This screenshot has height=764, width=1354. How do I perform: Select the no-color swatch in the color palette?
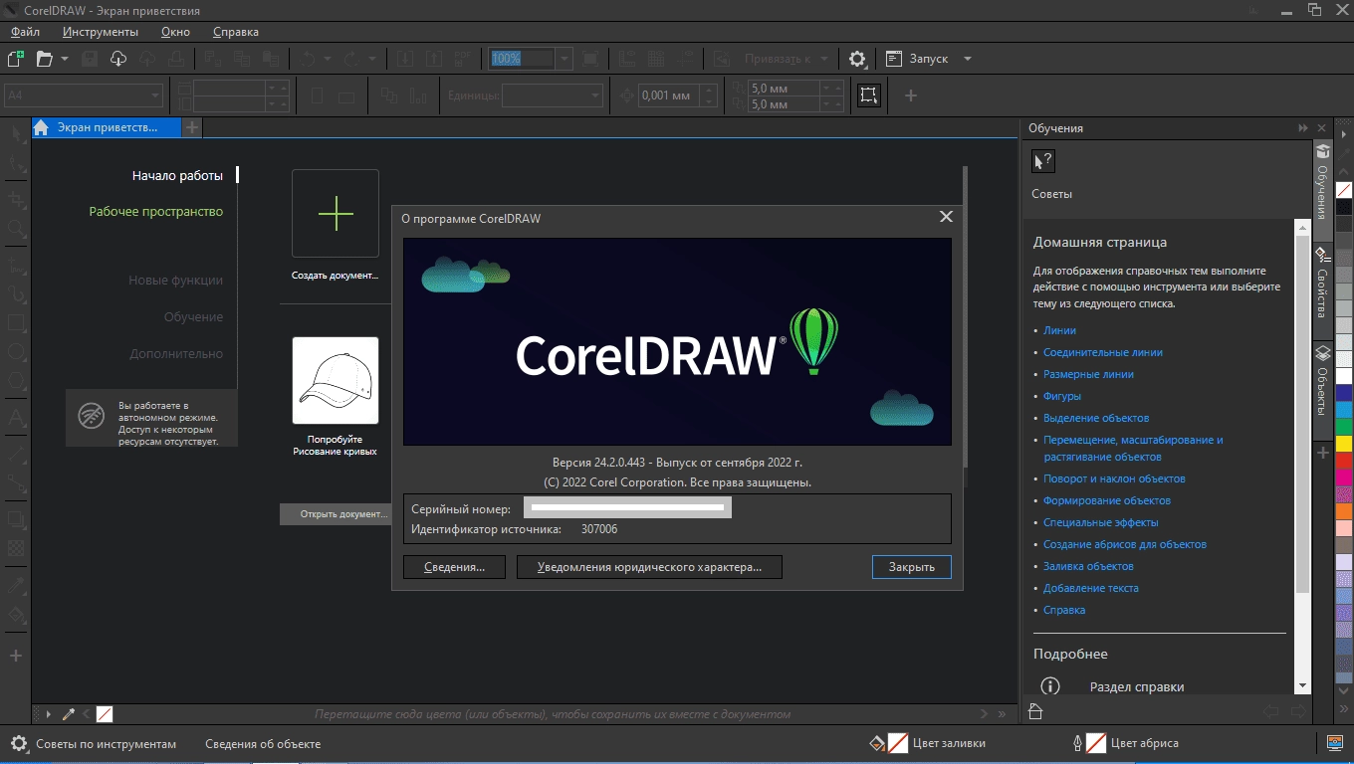click(x=1344, y=190)
